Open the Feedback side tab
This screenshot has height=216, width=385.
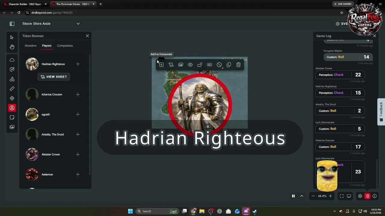[x=381, y=112]
